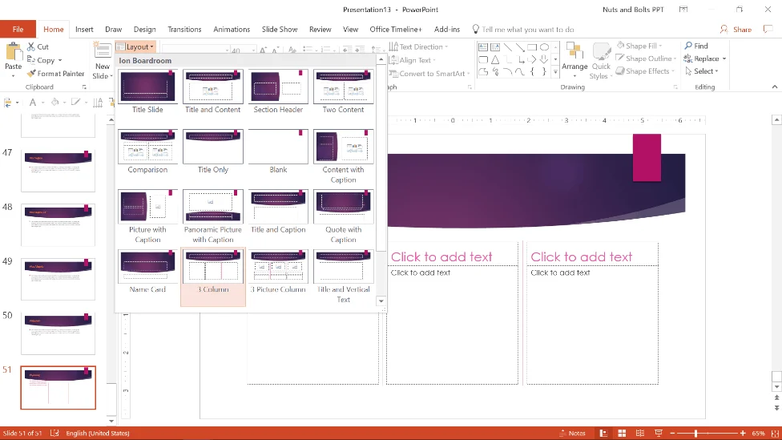Click the layout gallery scroll down arrow

(381, 301)
